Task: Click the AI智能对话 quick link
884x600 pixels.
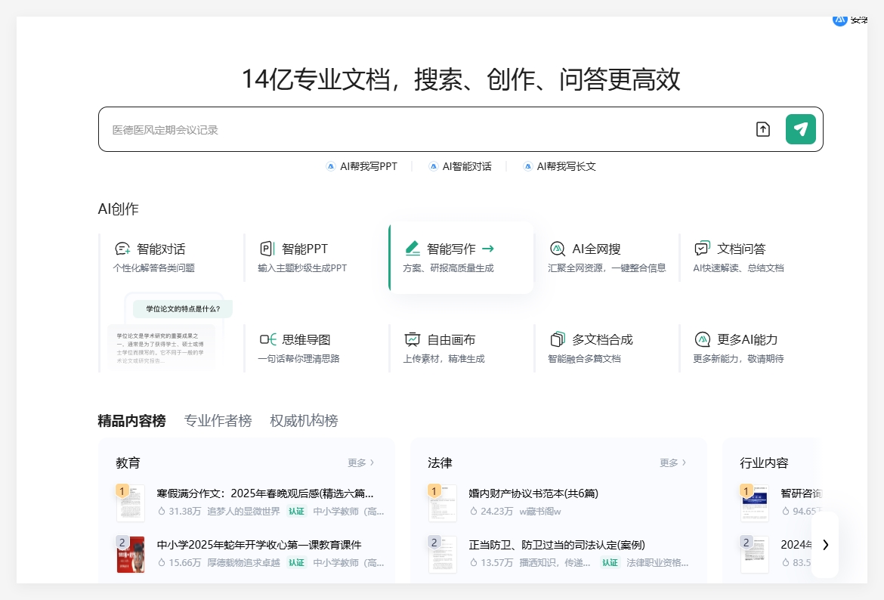Action: (x=460, y=166)
